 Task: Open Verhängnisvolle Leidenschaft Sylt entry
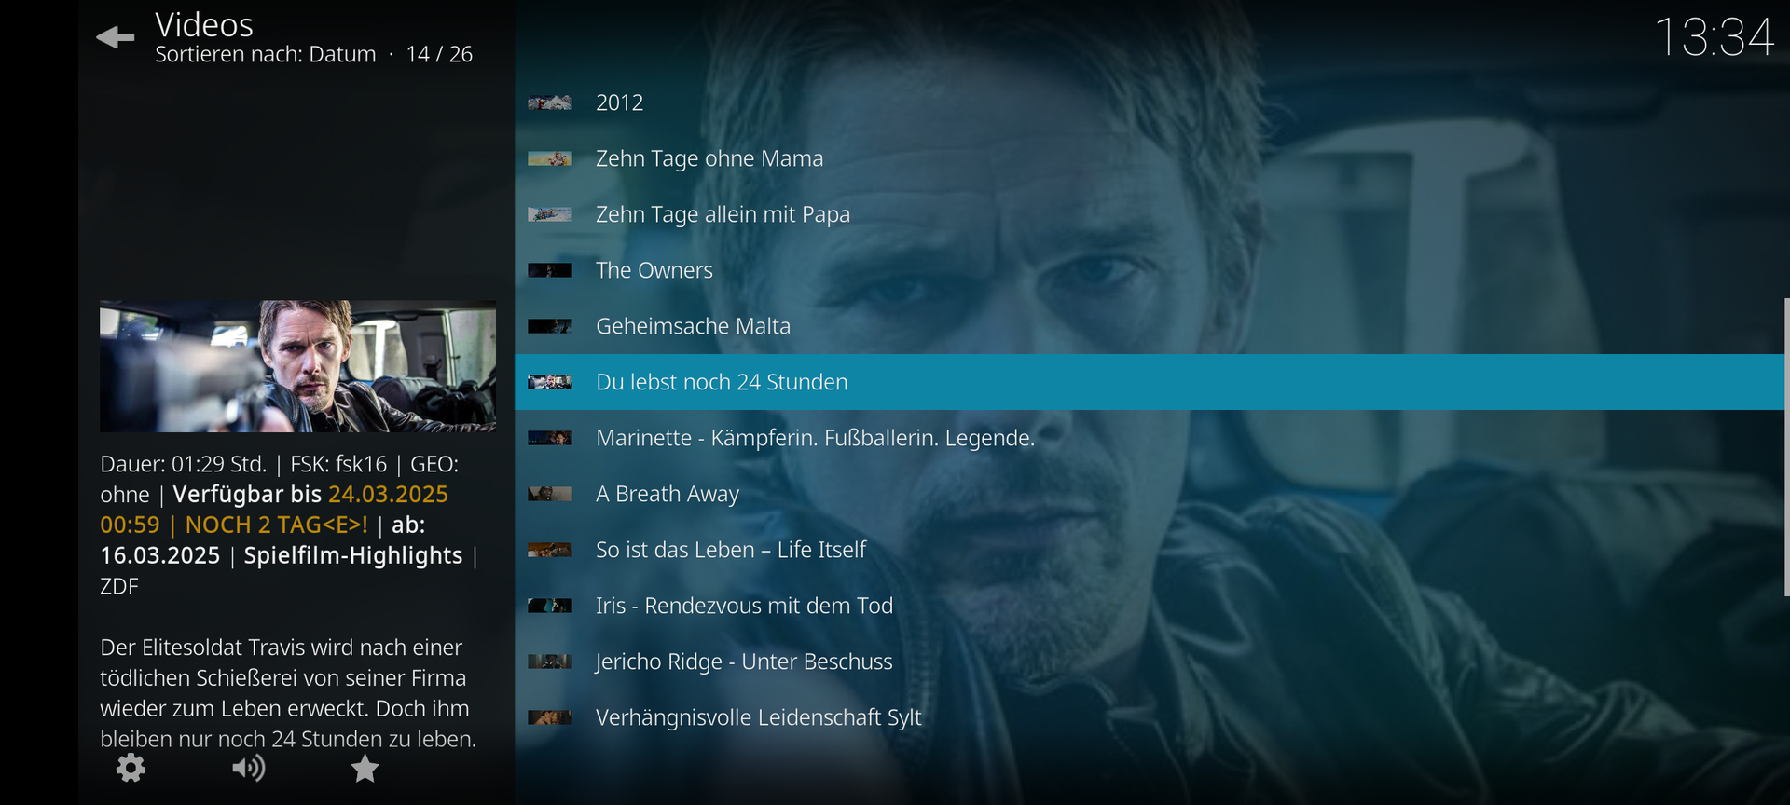[x=1149, y=717]
